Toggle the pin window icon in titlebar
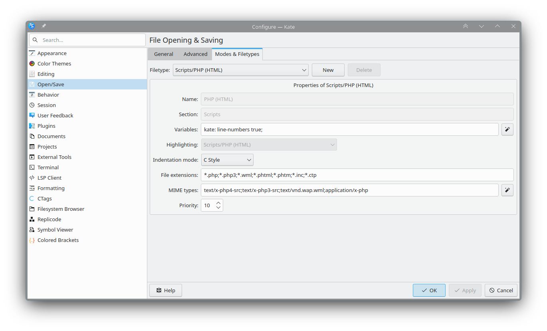The height and width of the screenshot is (331, 547). pos(44,26)
